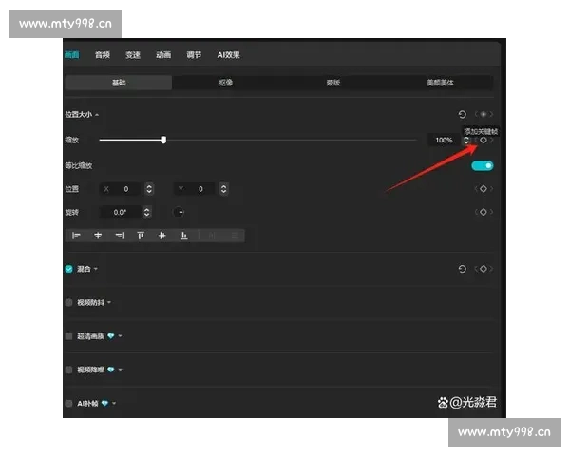This screenshot has width=570, height=456.
Task: Click VIP gem icon next to AI补帧
Action: click(104, 403)
